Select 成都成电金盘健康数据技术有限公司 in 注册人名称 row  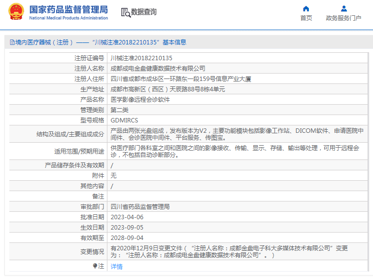point(158,69)
